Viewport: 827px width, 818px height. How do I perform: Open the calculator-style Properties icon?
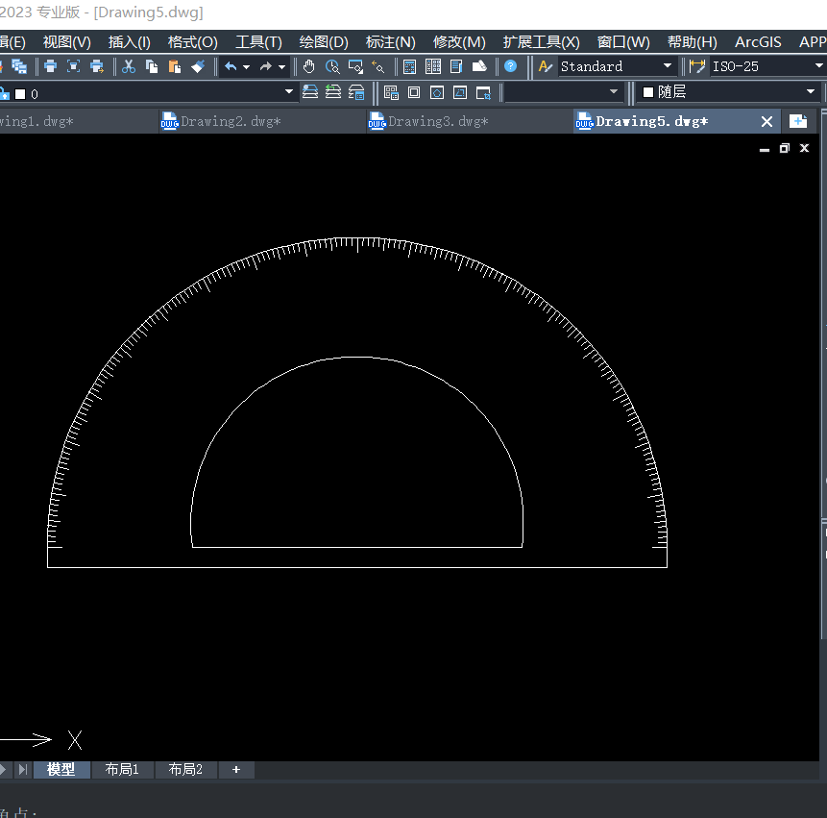point(409,66)
